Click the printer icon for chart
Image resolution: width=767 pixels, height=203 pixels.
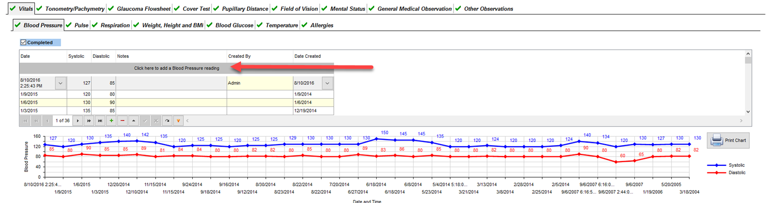[716, 140]
